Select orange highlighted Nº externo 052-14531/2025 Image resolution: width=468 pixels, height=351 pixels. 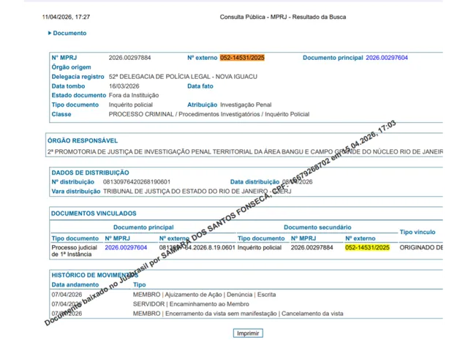242,58
